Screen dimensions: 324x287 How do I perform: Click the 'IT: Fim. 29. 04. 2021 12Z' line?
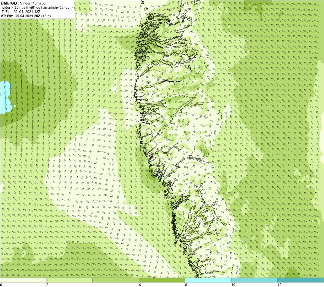[x=20, y=12]
